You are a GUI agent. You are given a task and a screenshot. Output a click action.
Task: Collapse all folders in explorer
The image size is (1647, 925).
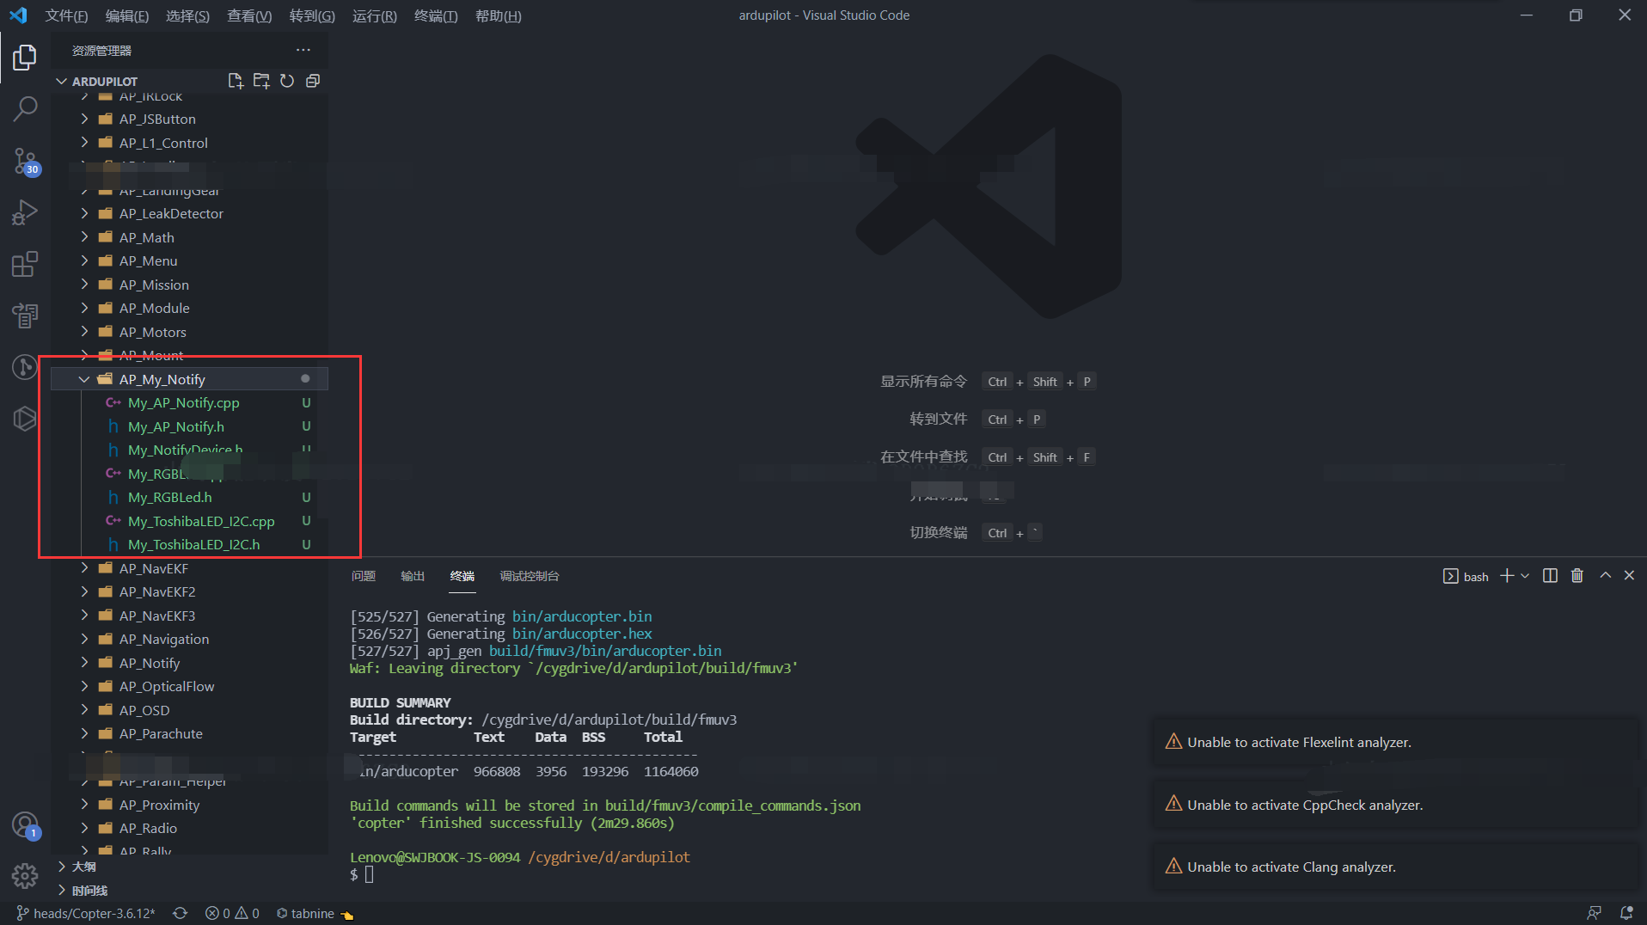313,81
